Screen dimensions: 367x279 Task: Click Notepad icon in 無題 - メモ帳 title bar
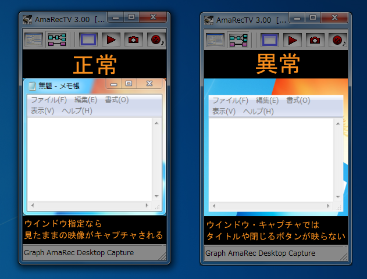point(32,86)
